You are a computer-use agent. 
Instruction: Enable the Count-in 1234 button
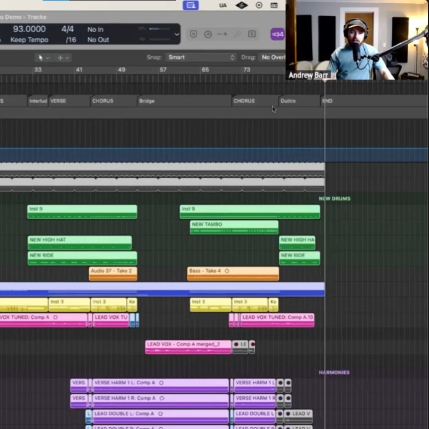click(x=277, y=34)
